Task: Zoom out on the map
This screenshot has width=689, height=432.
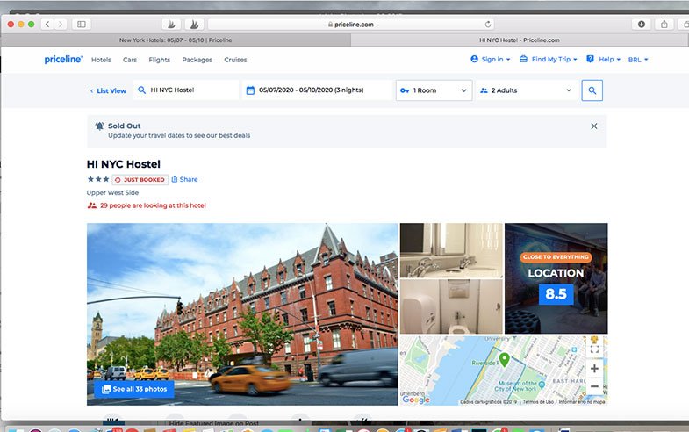Action: tap(594, 386)
